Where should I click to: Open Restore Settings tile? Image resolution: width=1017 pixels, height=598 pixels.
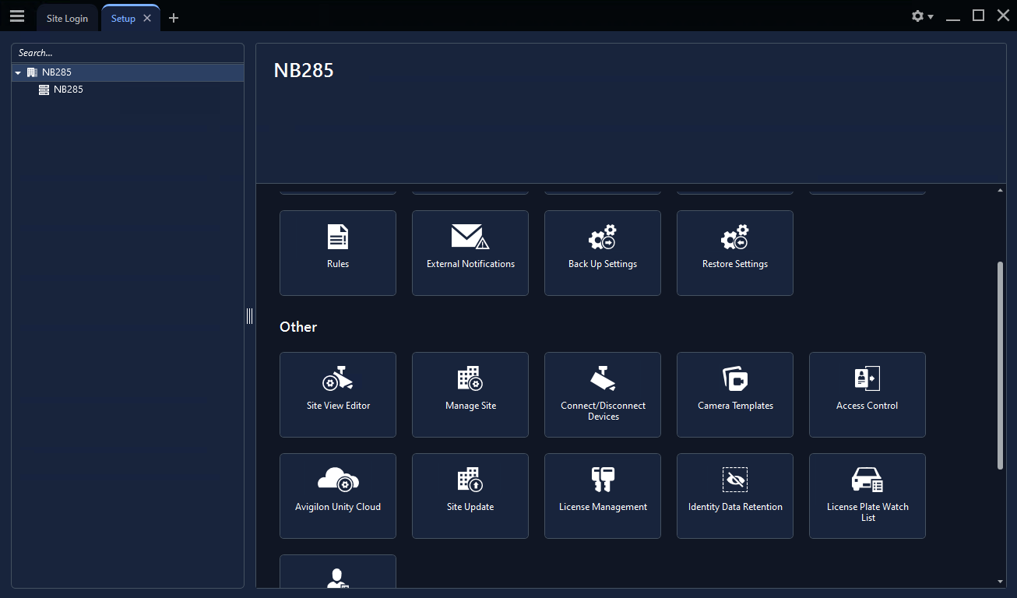tap(734, 252)
